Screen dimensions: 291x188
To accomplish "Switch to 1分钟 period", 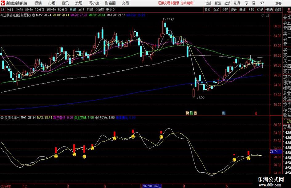I will (x=19, y=10).
